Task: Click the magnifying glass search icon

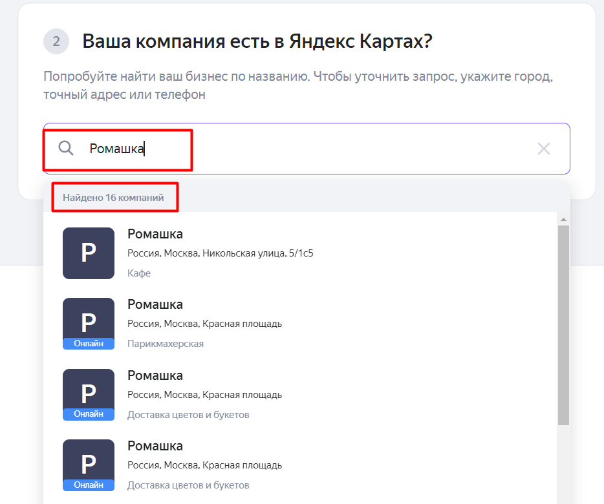Action: (x=66, y=149)
